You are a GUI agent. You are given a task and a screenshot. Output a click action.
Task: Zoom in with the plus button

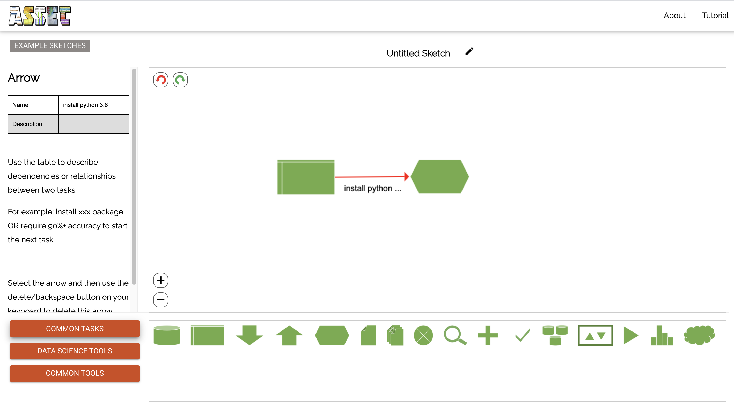161,280
